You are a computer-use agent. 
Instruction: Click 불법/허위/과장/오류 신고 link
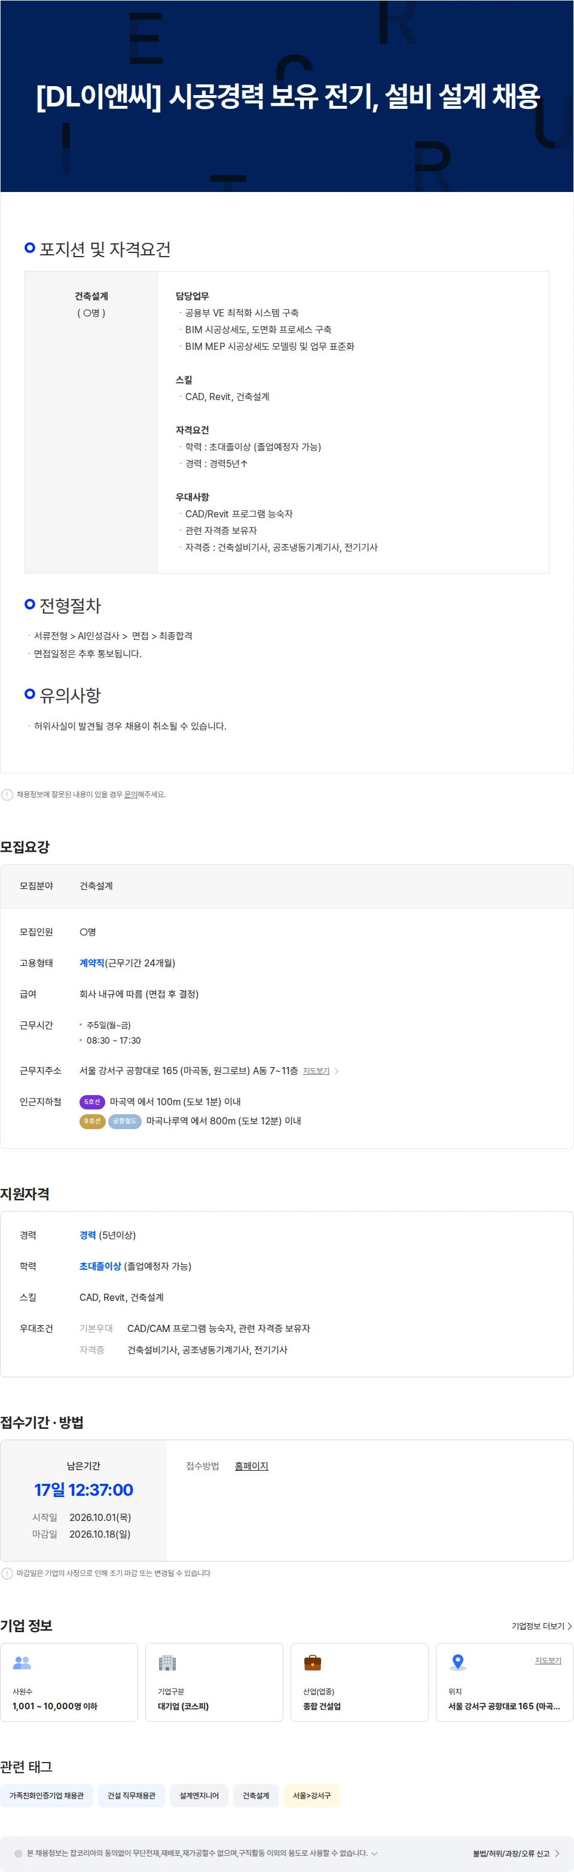click(x=516, y=1853)
